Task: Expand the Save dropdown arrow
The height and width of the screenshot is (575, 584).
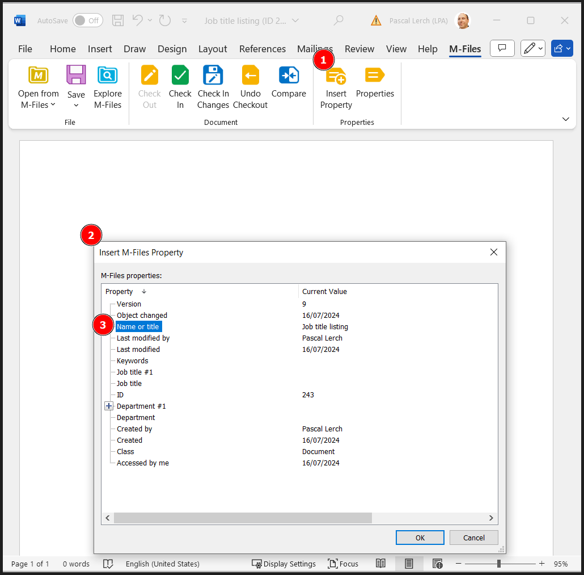Action: [76, 106]
